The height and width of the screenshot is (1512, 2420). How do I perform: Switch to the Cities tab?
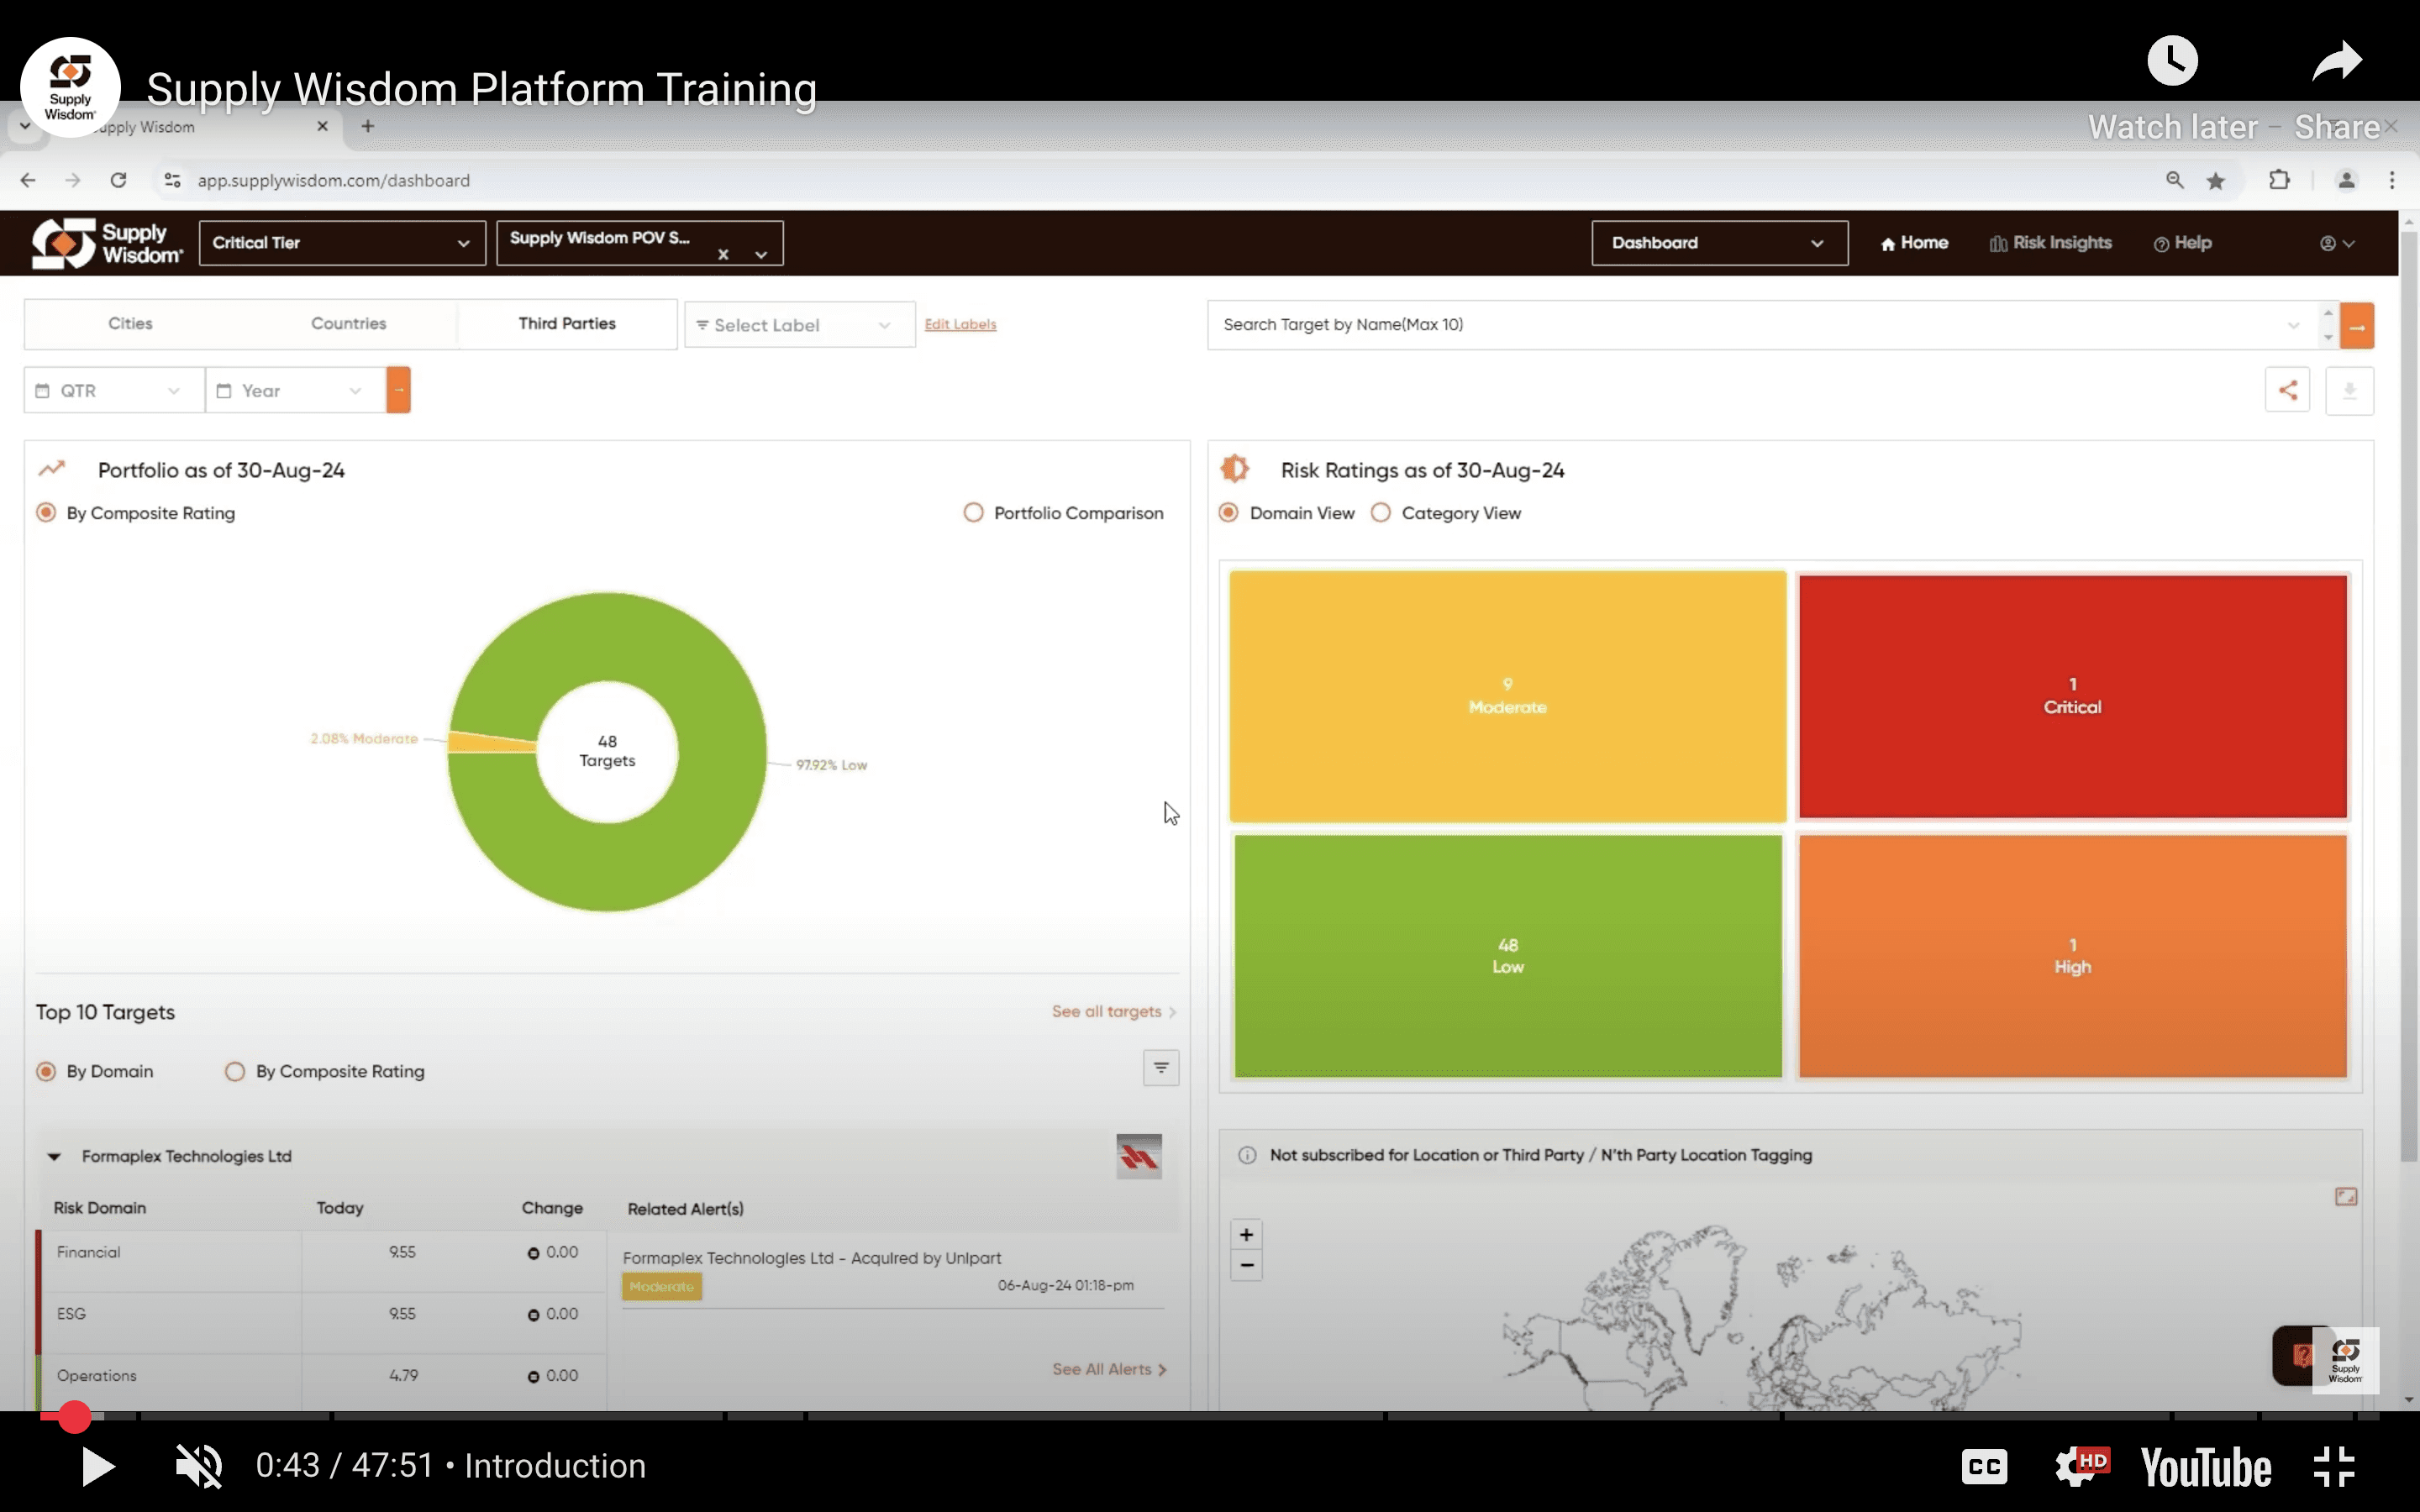point(130,323)
